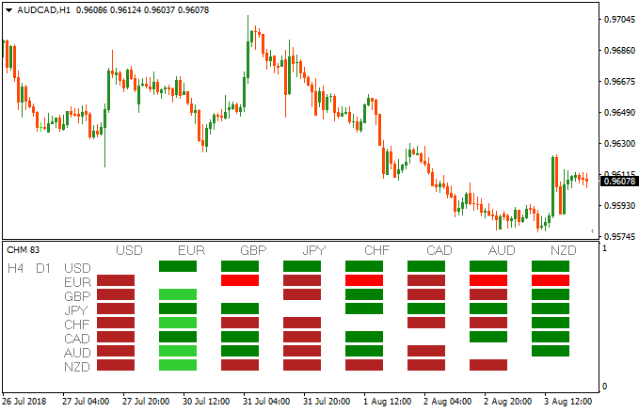Click the EUR row label
Image resolution: width=639 pixels, height=412 pixels.
point(77,281)
